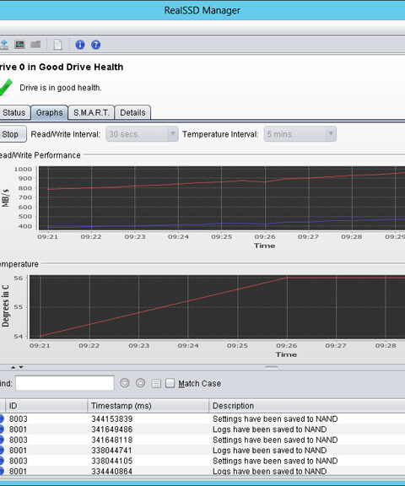The width and height of the screenshot is (405, 486).
Task: Select the Graphs tab
Action: click(x=49, y=112)
